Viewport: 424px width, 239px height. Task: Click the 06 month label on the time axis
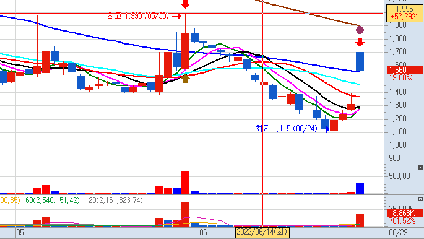pos(203,233)
